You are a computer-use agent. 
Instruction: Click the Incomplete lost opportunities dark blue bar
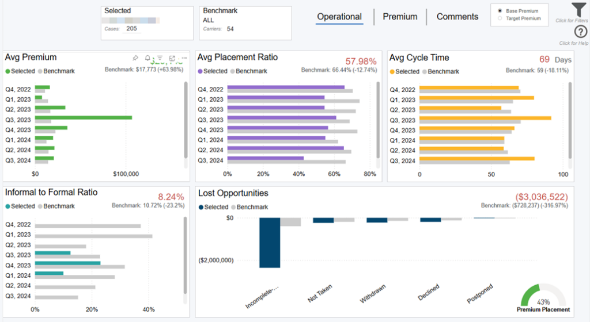pos(270,243)
